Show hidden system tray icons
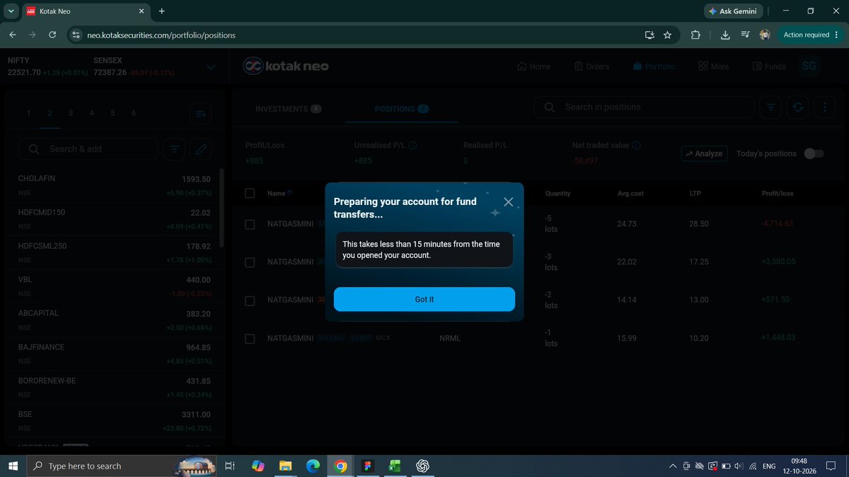The image size is (849, 477). tap(671, 466)
